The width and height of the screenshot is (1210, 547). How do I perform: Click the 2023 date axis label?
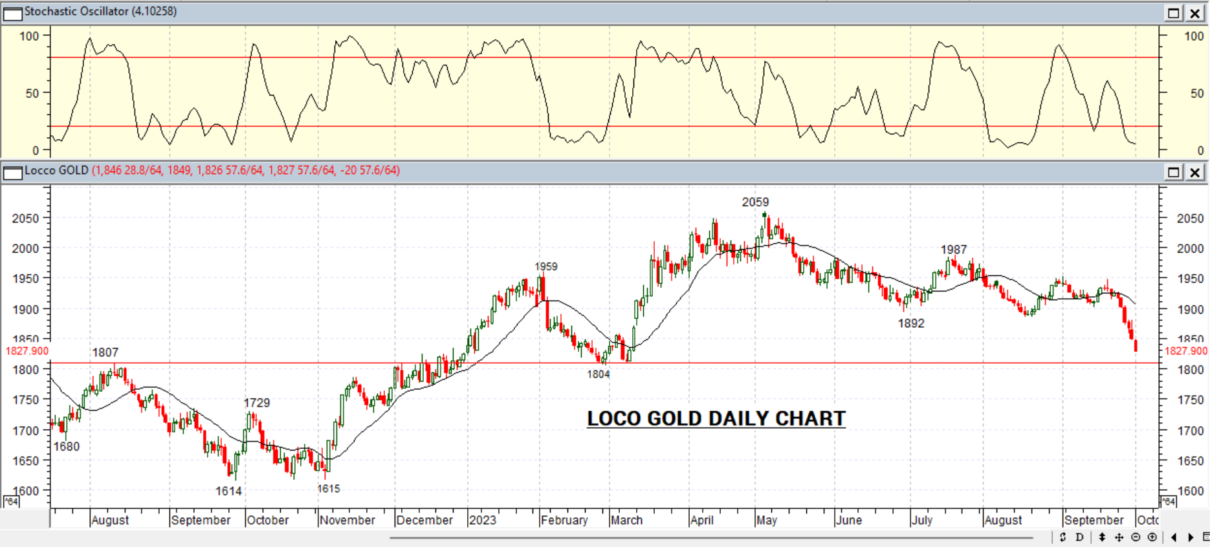pyautogui.click(x=483, y=520)
